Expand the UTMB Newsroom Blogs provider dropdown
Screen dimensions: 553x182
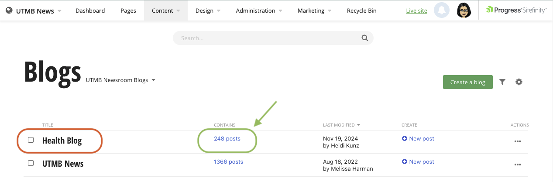tap(121, 80)
